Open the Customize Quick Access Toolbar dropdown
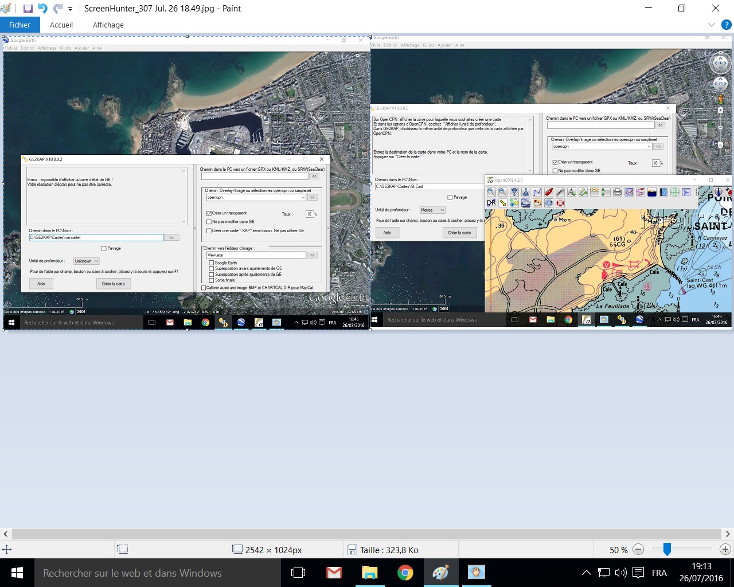This screenshot has height=587, width=734. point(71,9)
